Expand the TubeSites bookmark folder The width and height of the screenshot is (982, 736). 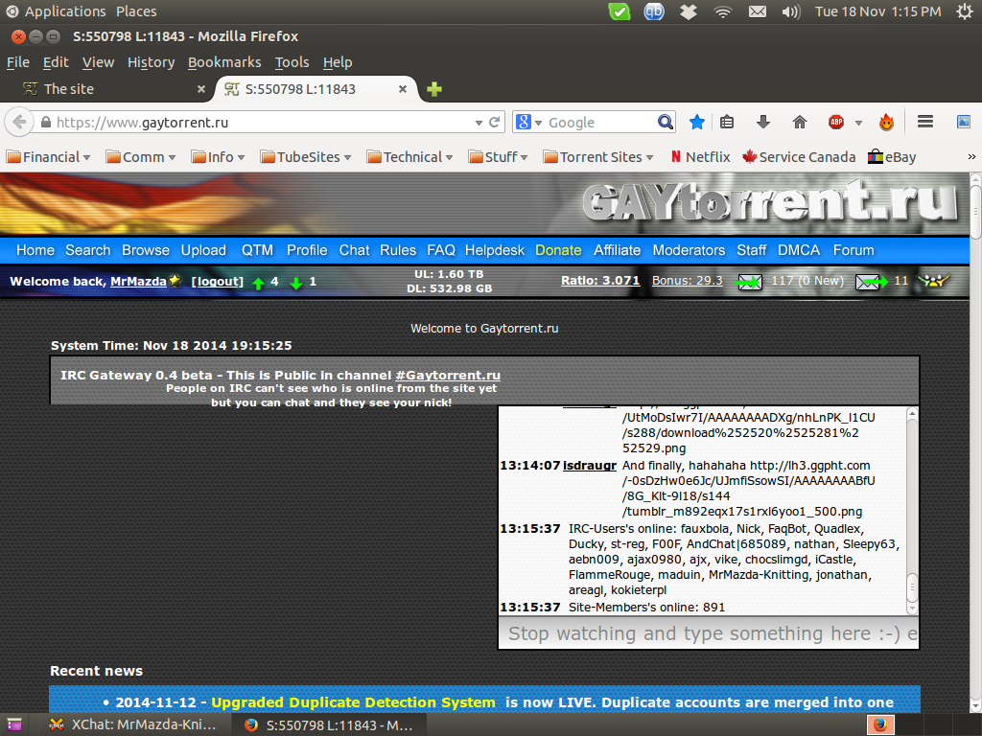[x=306, y=157]
